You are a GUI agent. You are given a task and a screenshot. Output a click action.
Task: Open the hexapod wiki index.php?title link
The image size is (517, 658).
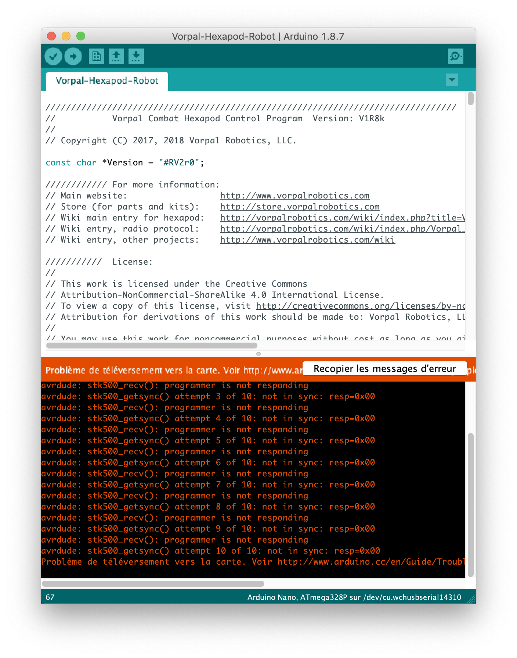pos(342,218)
